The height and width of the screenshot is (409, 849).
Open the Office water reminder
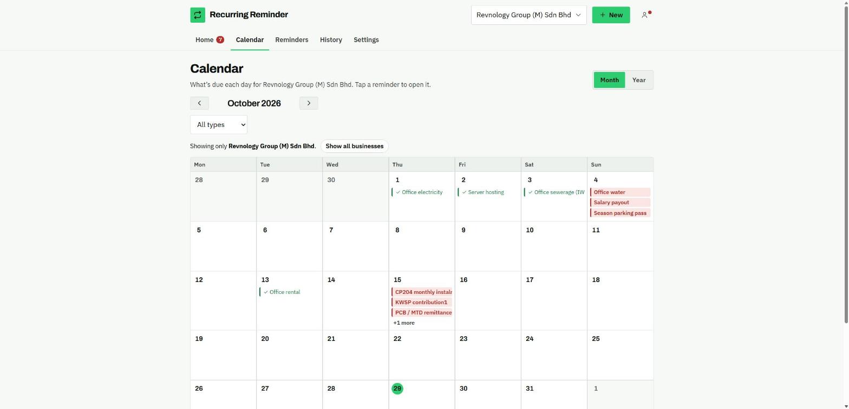click(620, 192)
